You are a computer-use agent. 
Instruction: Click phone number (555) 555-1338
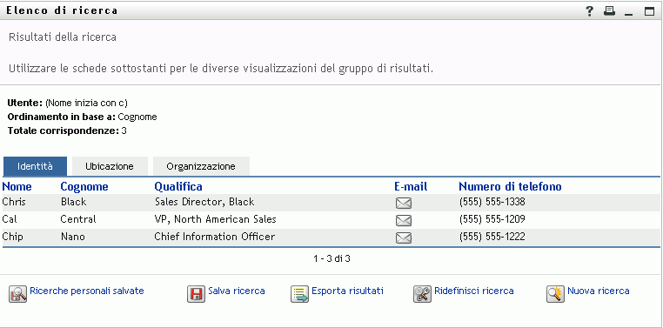[492, 202]
